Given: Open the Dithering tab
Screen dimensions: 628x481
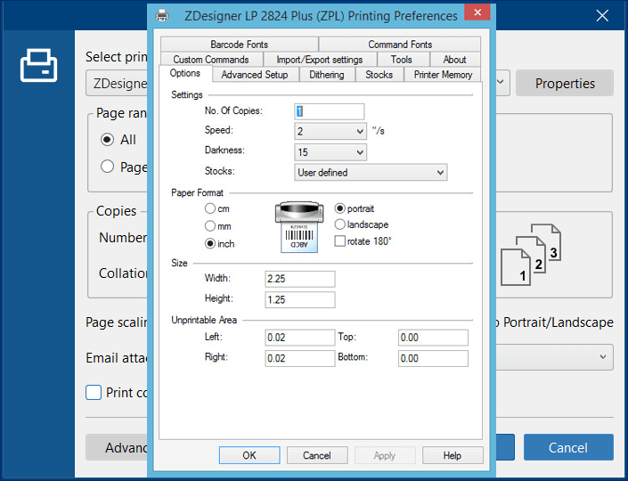Looking at the screenshot, I should [x=327, y=75].
